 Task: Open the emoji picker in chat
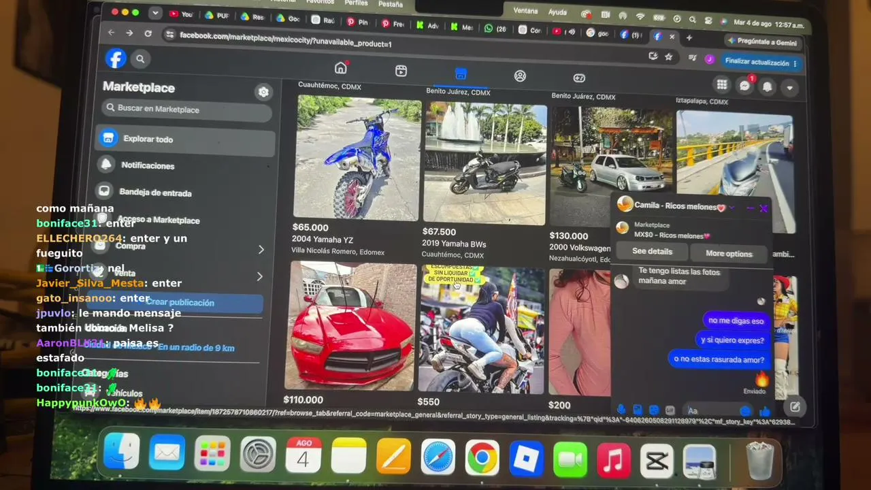tap(745, 411)
